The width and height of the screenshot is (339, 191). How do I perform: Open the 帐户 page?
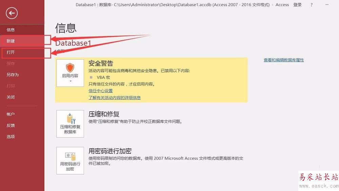pyautogui.click(x=22, y=114)
